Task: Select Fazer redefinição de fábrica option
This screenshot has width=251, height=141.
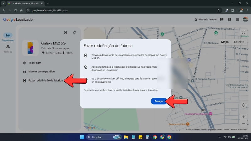Action: (x=45, y=81)
